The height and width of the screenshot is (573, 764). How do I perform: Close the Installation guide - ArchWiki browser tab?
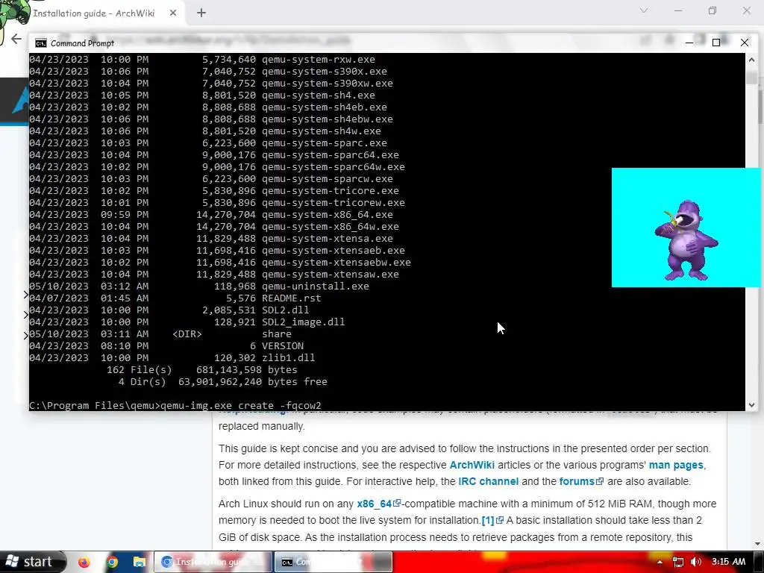(173, 13)
